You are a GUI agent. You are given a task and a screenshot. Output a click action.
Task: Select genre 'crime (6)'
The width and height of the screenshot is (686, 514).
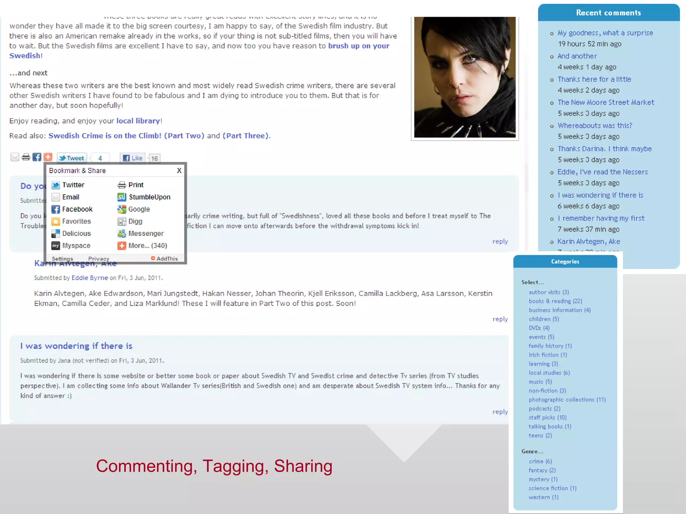tap(540, 461)
